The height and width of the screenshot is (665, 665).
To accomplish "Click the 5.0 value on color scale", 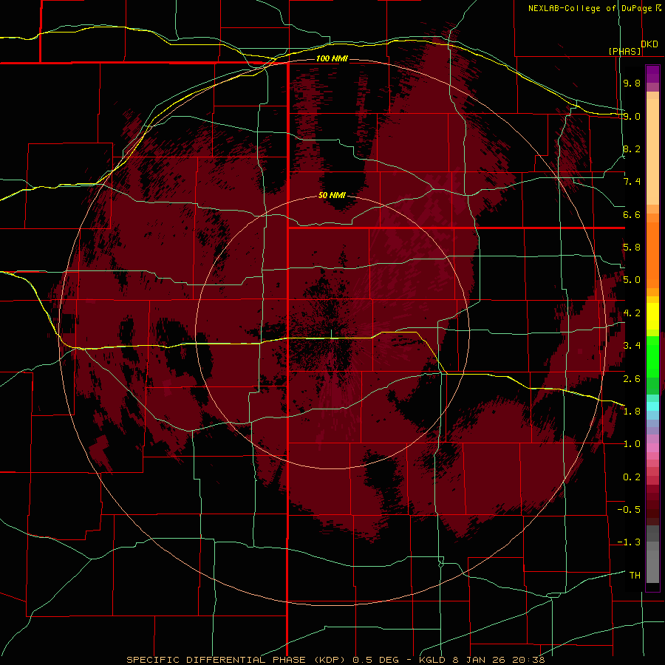I will point(632,280).
